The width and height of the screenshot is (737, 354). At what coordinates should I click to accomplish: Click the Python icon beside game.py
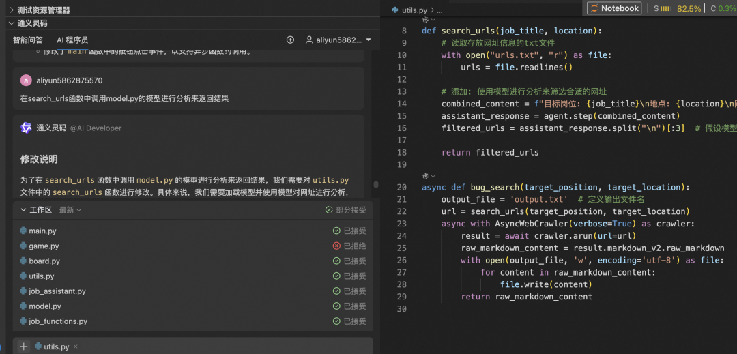pos(23,246)
